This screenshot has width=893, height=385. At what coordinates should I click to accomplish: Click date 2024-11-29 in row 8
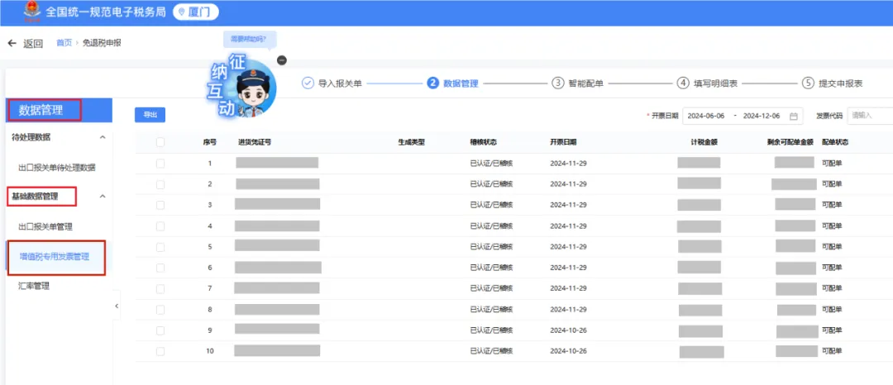pos(568,309)
